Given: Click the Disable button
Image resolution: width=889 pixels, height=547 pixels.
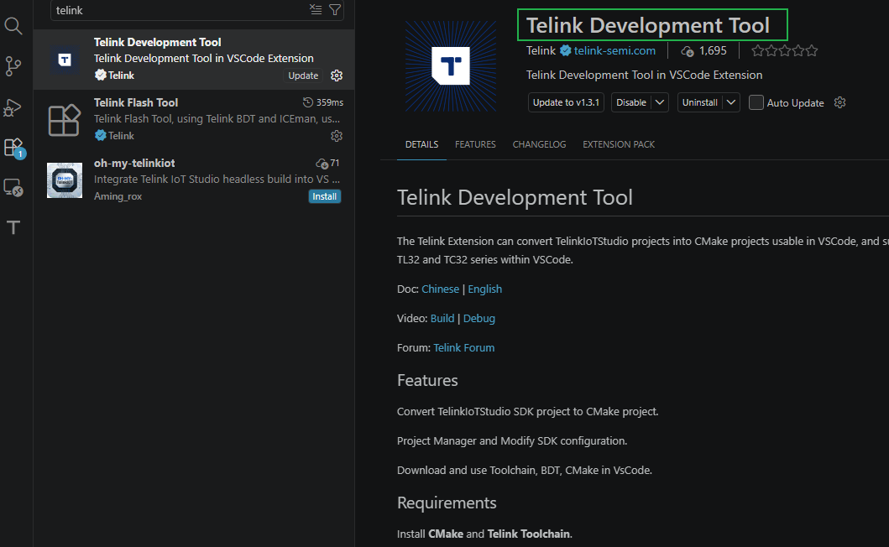Looking at the screenshot, I should (631, 102).
